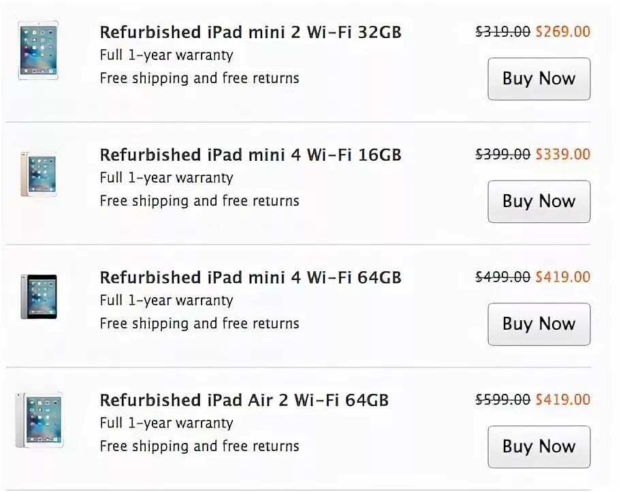Click the crossed-out $319.00 original price
This screenshot has width=625, height=492.
(x=502, y=31)
